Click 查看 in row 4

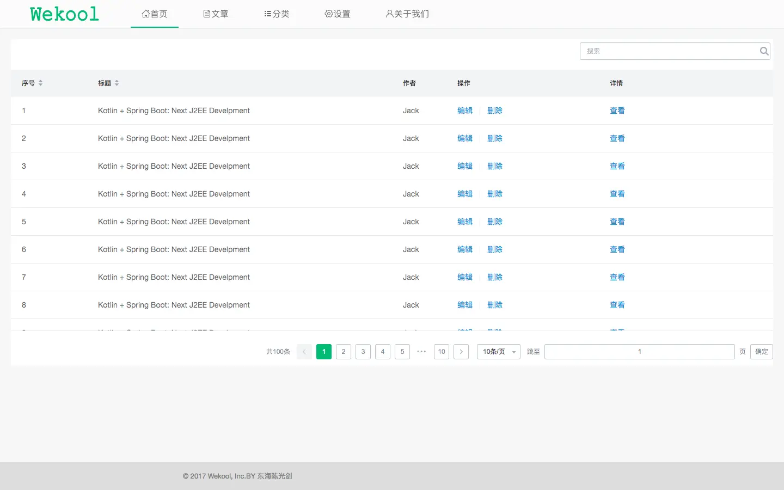point(617,194)
